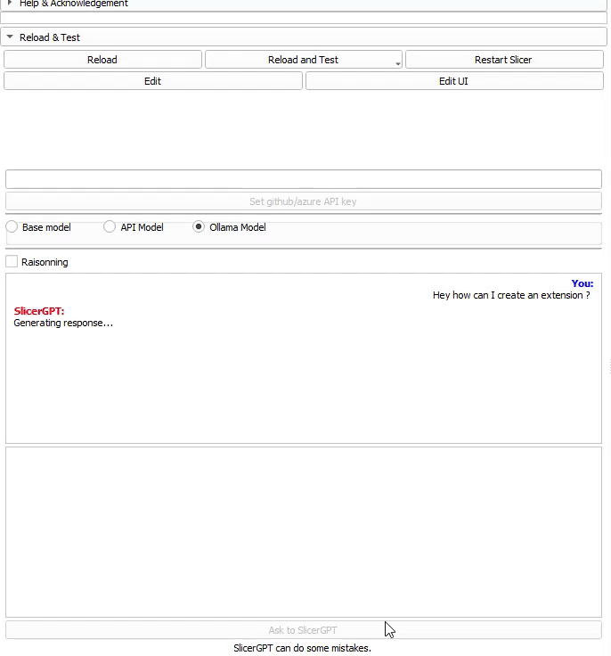Viewport: 611px width, 656px height.
Task: Enable the Raisonning checkbox
Action: pos(12,262)
